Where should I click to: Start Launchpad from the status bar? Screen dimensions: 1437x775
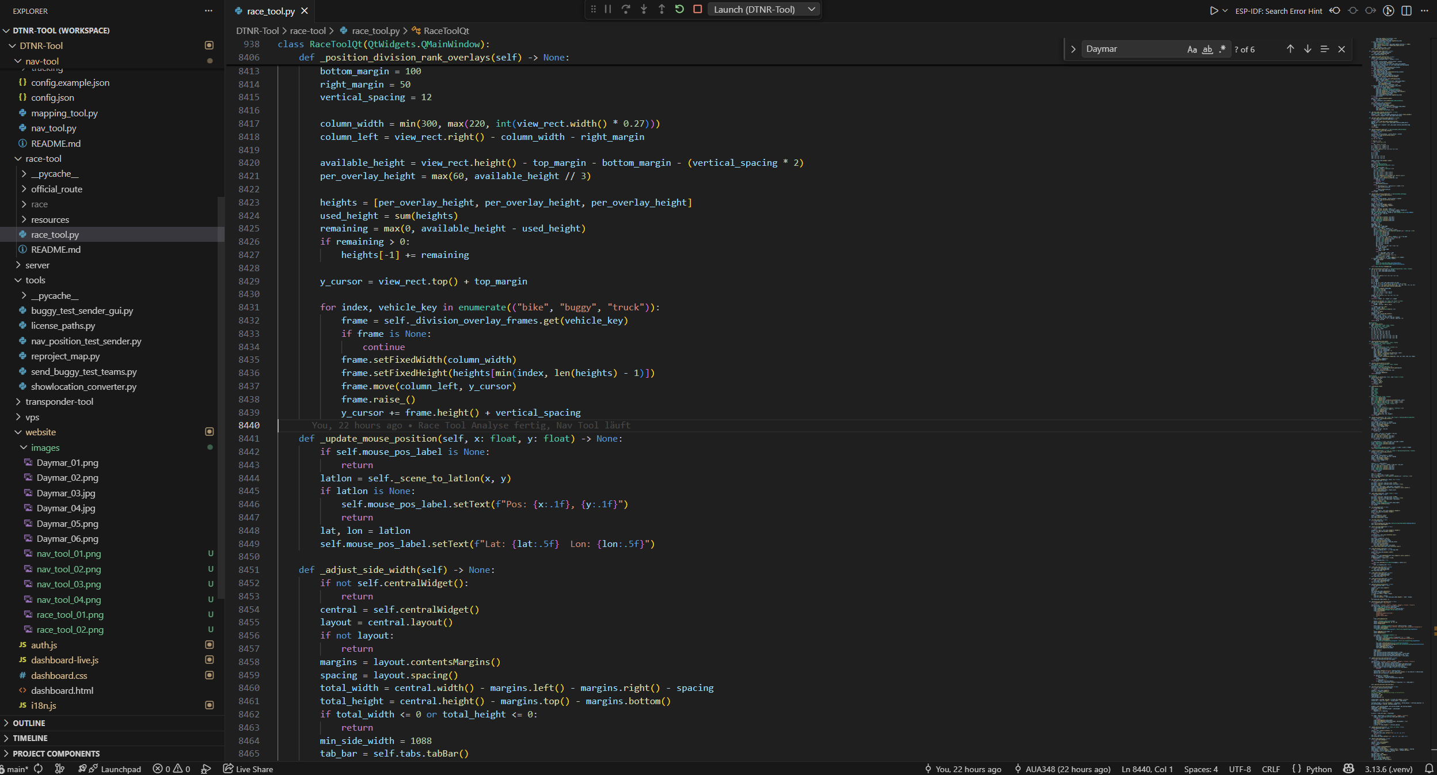click(x=113, y=769)
